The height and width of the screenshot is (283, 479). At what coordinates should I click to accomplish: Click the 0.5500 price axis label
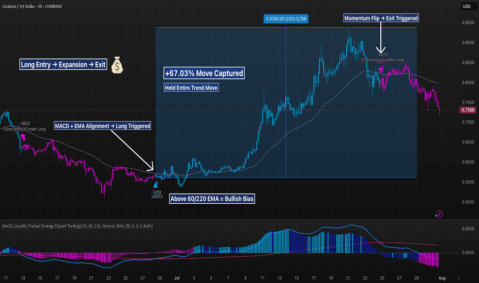tap(468, 182)
